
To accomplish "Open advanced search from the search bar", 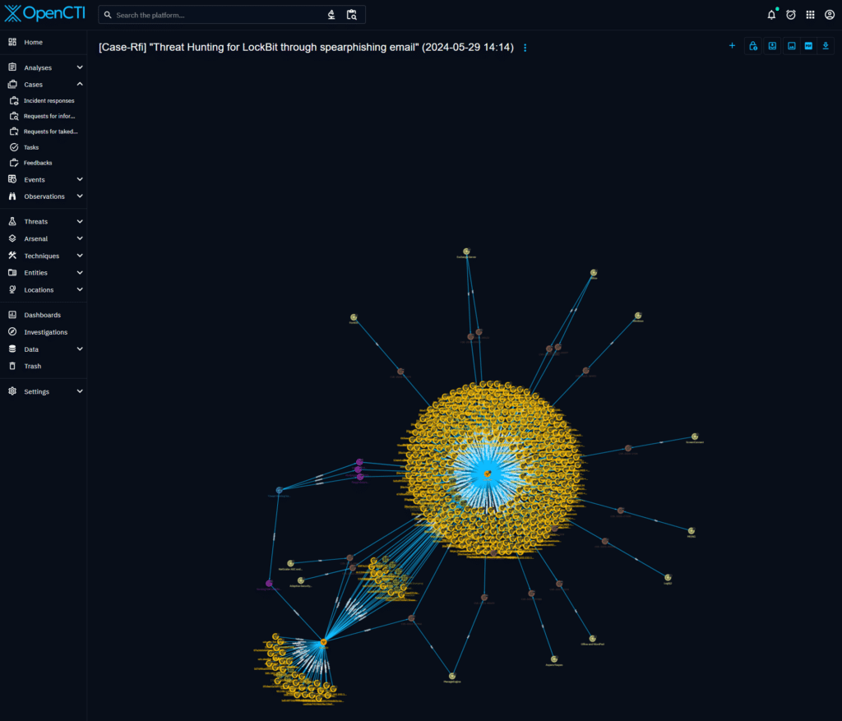I will coord(352,14).
